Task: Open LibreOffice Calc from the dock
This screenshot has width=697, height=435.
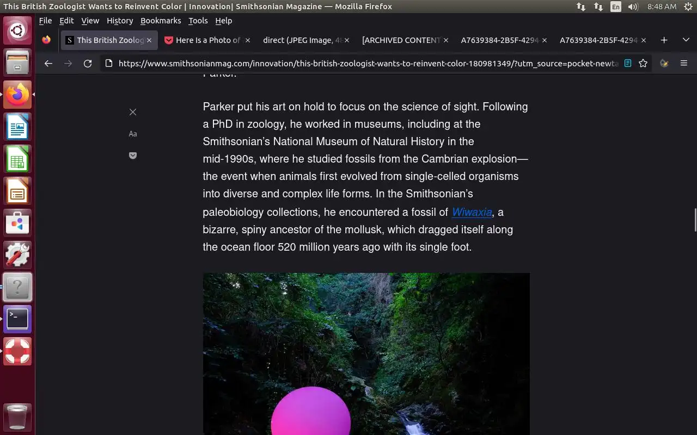Action: pos(17,159)
